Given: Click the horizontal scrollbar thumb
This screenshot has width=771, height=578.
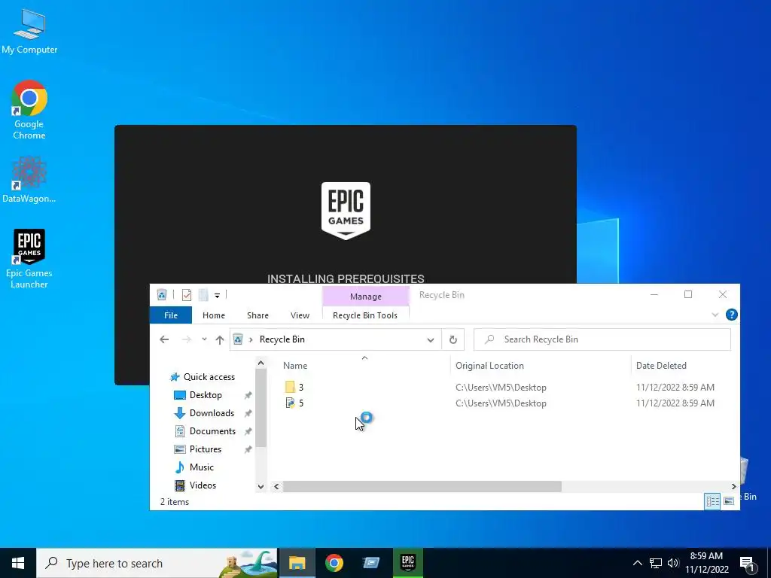Looking at the screenshot, I should click(422, 486).
